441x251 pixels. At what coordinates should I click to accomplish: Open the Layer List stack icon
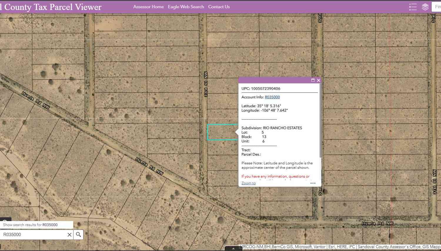tap(425, 7)
